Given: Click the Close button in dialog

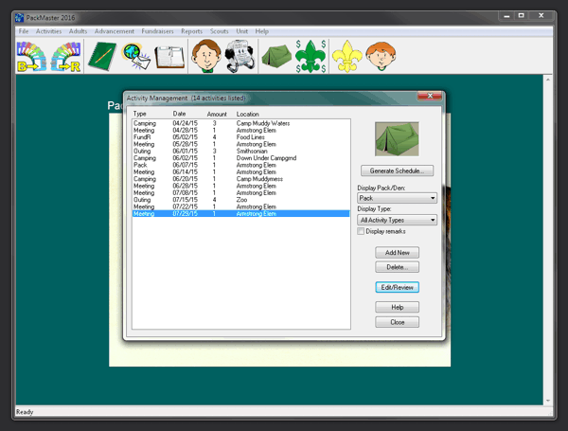Looking at the screenshot, I should coord(397,322).
